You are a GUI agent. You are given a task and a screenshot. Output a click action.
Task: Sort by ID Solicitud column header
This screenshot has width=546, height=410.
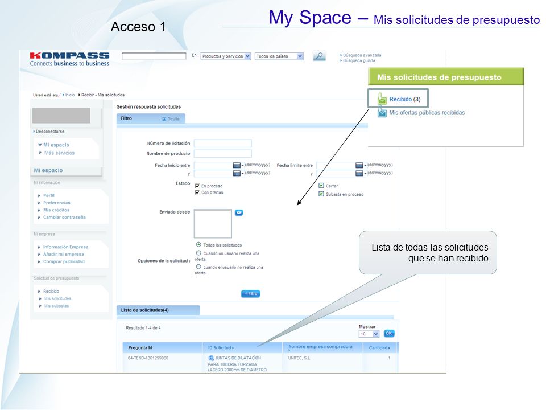(x=221, y=347)
